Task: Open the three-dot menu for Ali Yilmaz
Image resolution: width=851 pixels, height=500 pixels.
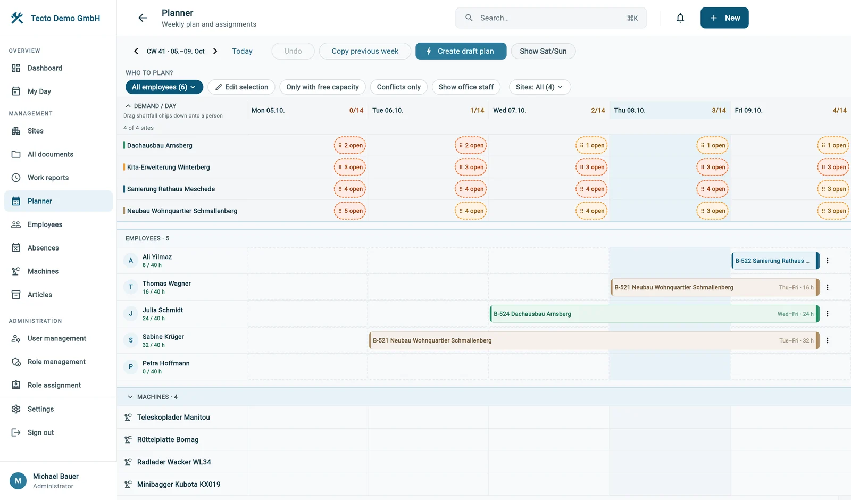Action: [x=828, y=261]
